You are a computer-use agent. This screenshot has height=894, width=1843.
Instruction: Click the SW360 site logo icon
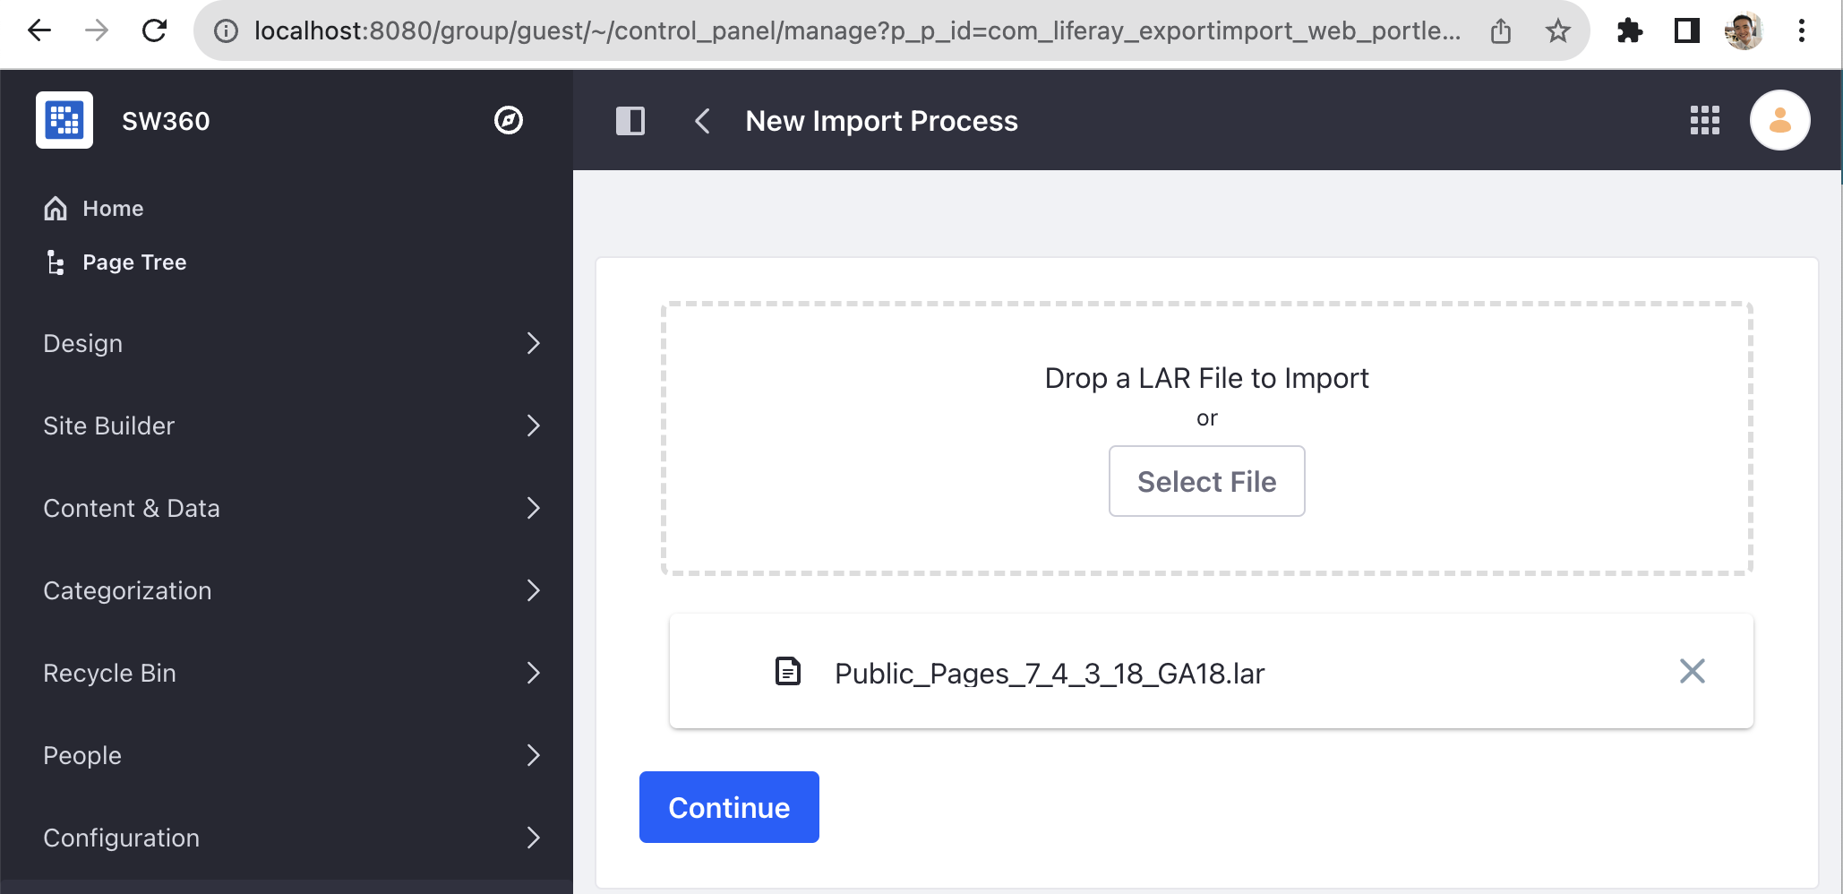click(x=64, y=120)
